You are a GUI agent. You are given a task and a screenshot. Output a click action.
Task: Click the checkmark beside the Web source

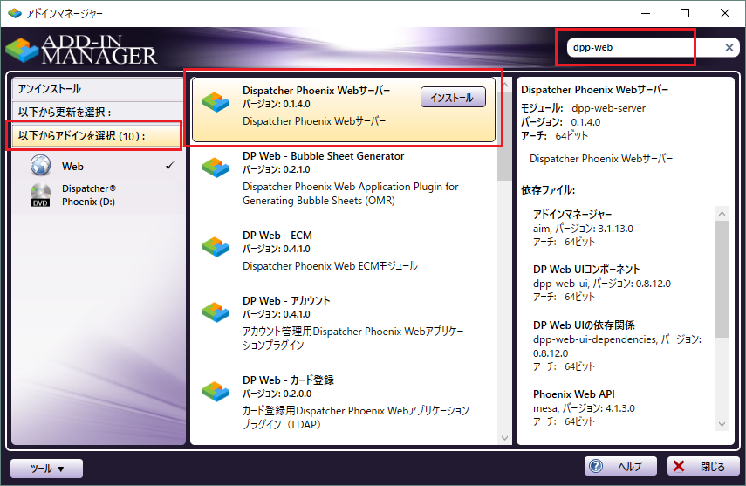(x=170, y=166)
